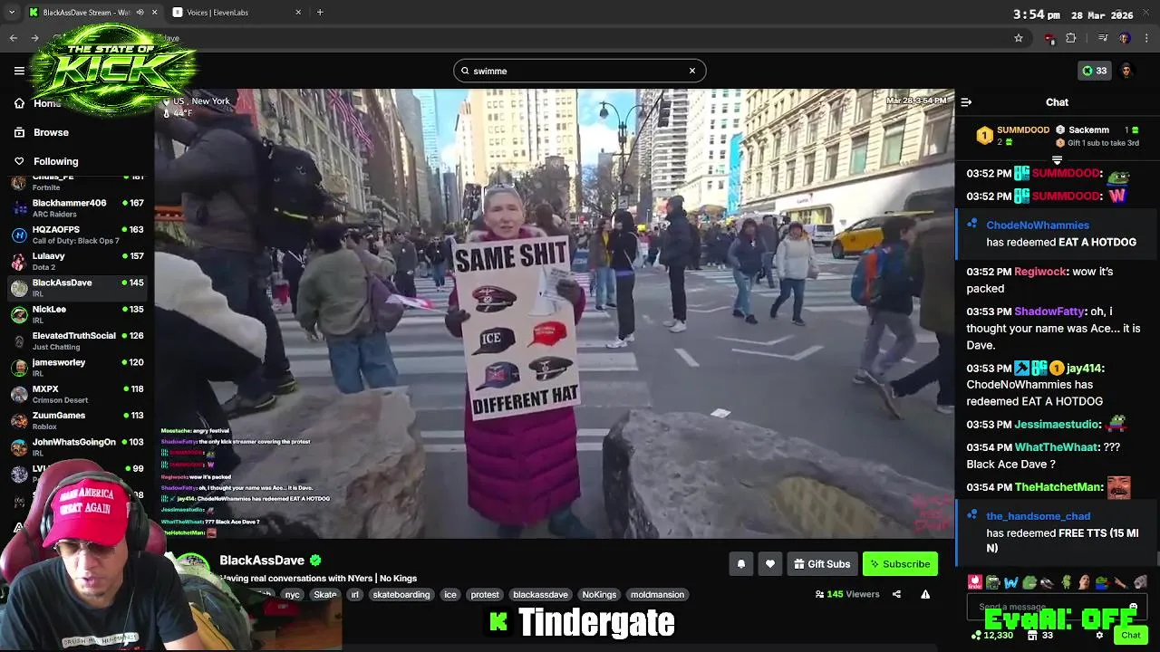Viewport: 1160px width, 652px height.
Task: Open Lulaavy's channel from the sidebar
Action: pyautogui.click(x=77, y=261)
